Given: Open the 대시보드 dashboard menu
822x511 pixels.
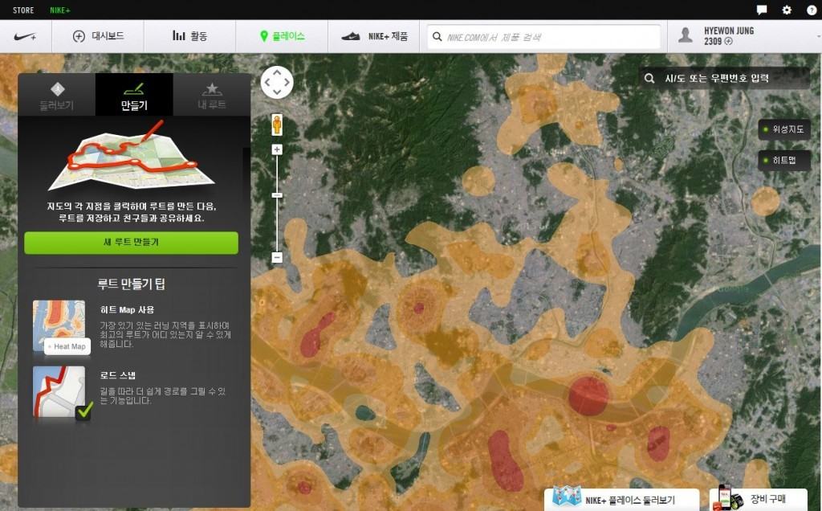Looking at the screenshot, I should point(99,36).
